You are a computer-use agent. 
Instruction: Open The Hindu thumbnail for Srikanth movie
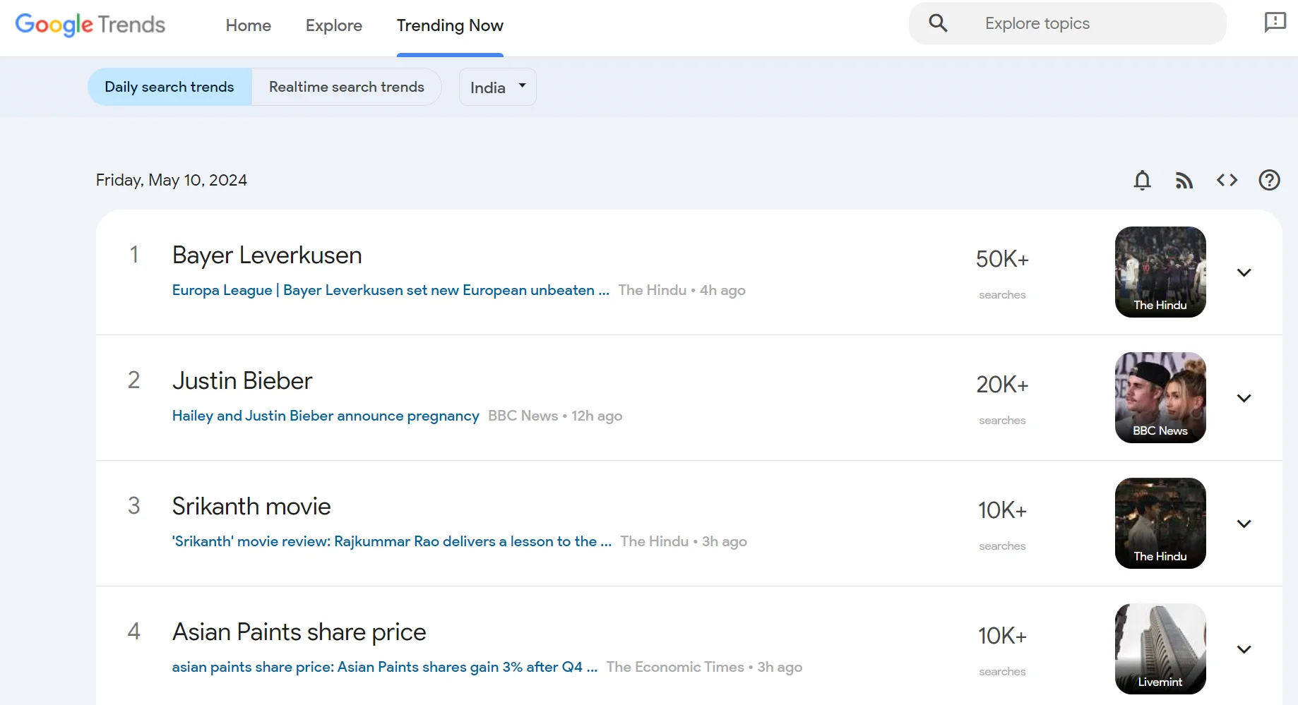(1160, 523)
